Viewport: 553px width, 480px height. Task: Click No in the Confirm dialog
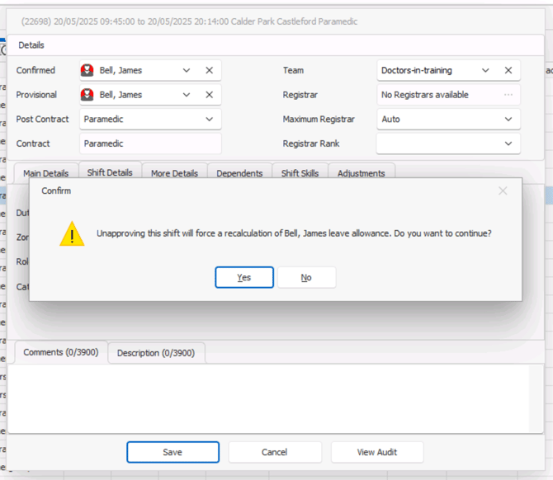[x=306, y=277]
